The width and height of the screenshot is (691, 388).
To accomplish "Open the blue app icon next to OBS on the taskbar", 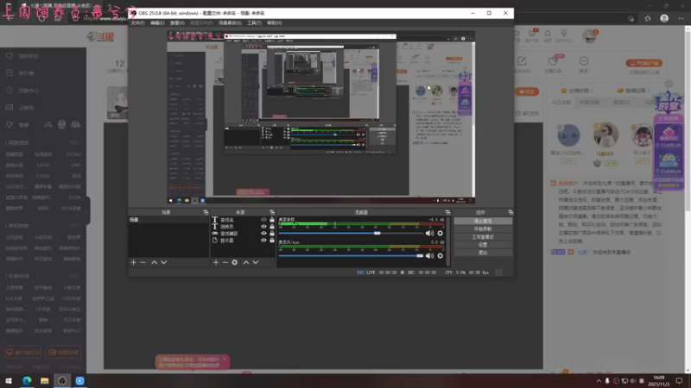I will point(79,381).
